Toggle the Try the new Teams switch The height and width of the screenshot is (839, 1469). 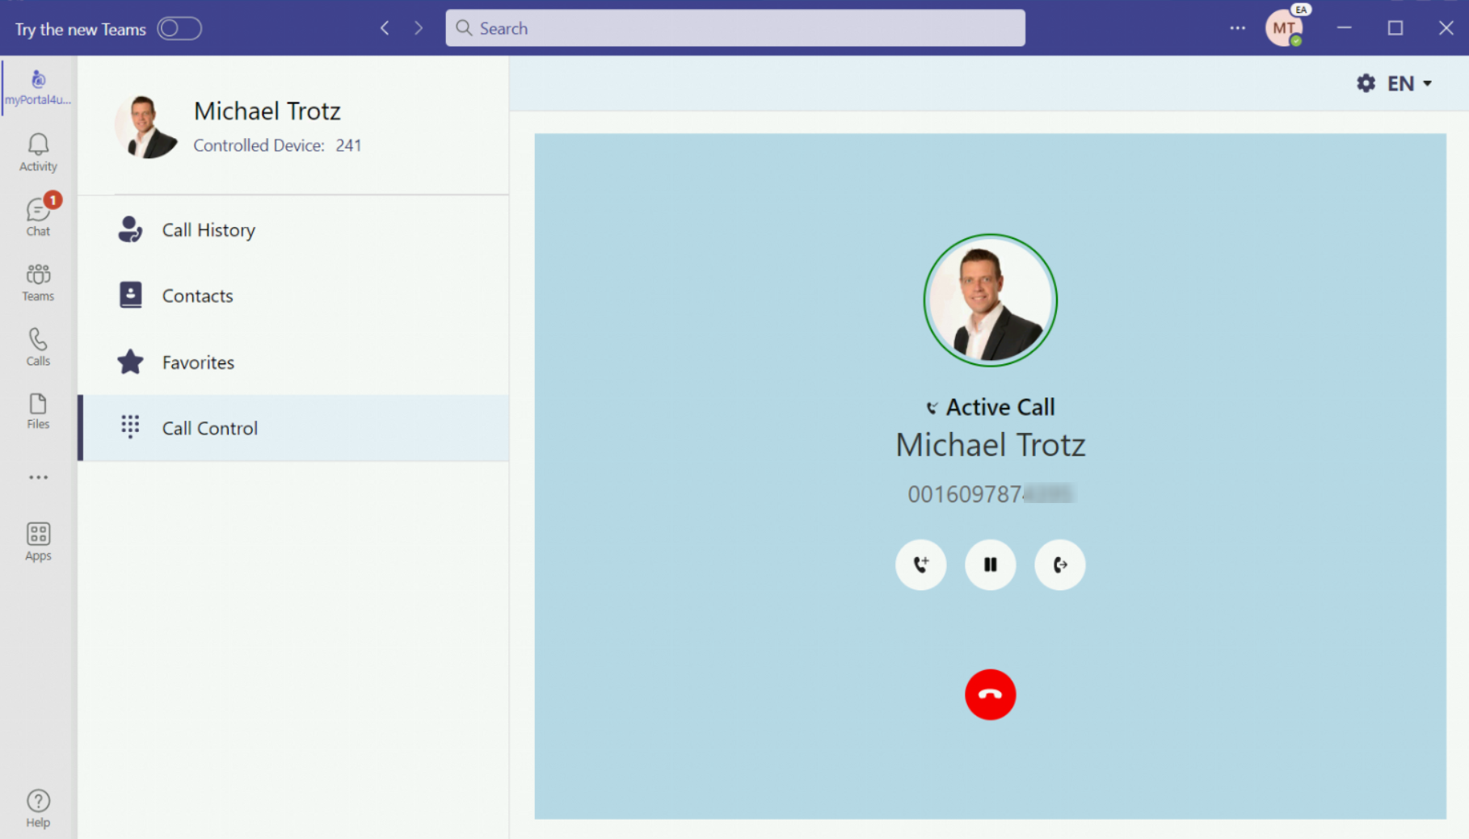(179, 28)
